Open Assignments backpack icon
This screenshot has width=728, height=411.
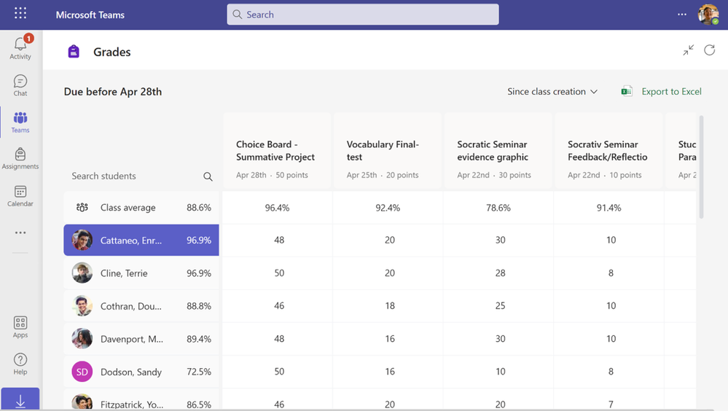(x=20, y=158)
